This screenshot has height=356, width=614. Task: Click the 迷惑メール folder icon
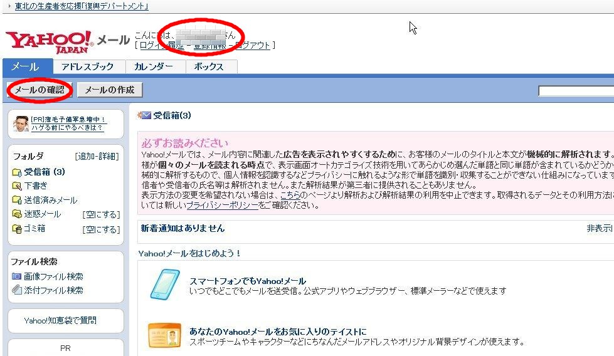pos(17,214)
